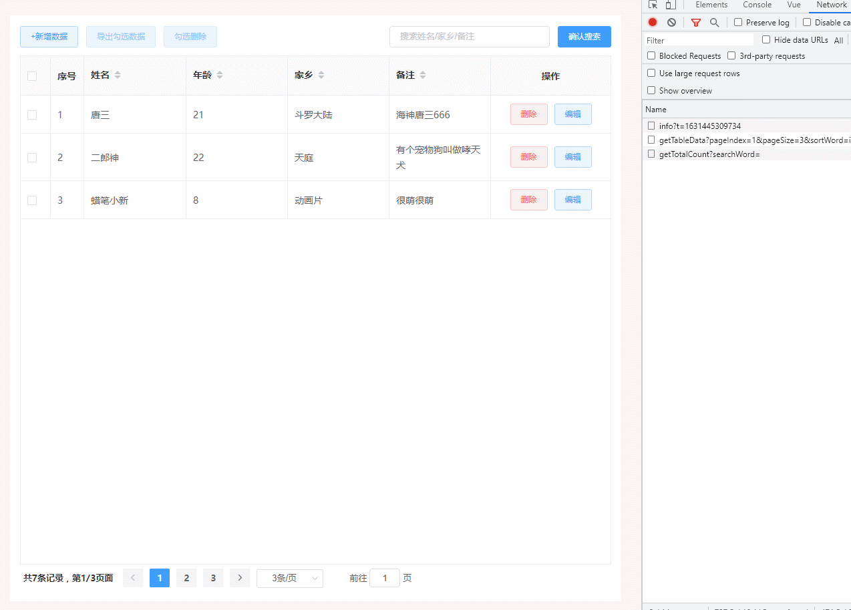Image resolution: width=851 pixels, height=610 pixels.
Task: Click 删除 button for 二郎神 row
Action: click(x=528, y=157)
